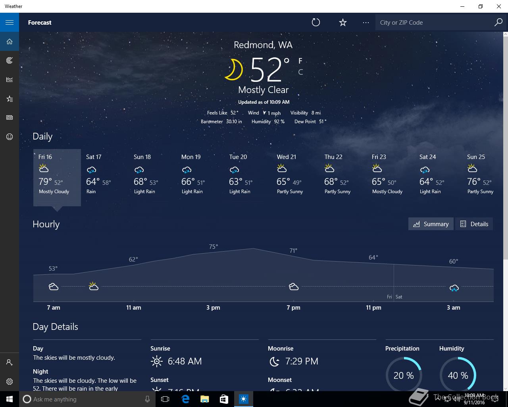Click rain icon at 3 am
508x407 pixels.
tap(454, 288)
